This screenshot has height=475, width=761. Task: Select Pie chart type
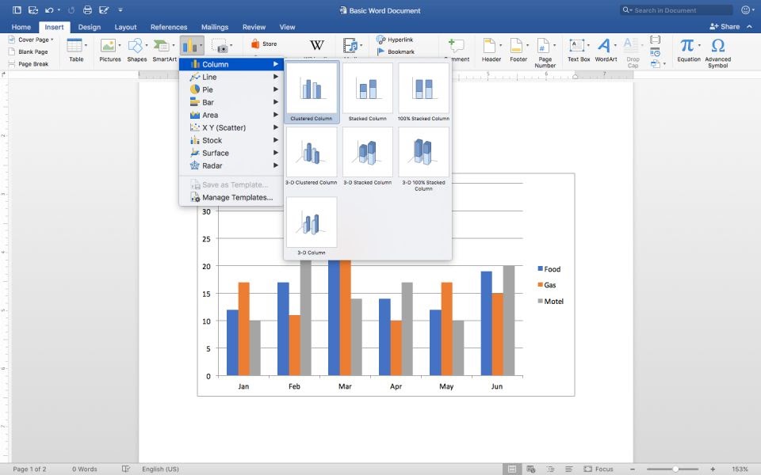[x=231, y=89]
